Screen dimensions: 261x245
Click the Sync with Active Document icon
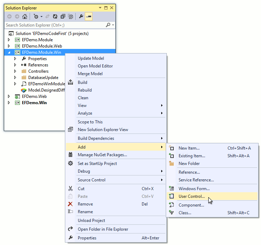[47, 16]
